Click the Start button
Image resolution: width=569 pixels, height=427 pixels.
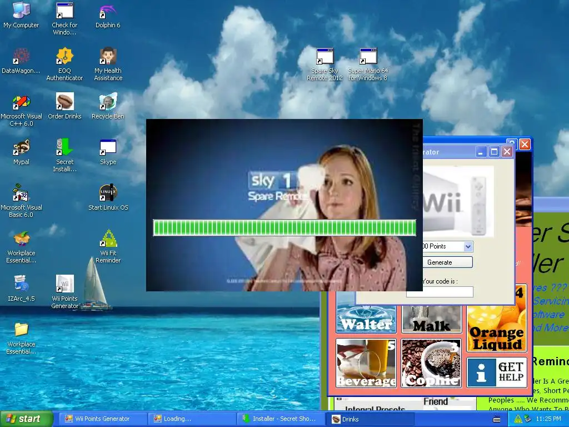(26, 419)
